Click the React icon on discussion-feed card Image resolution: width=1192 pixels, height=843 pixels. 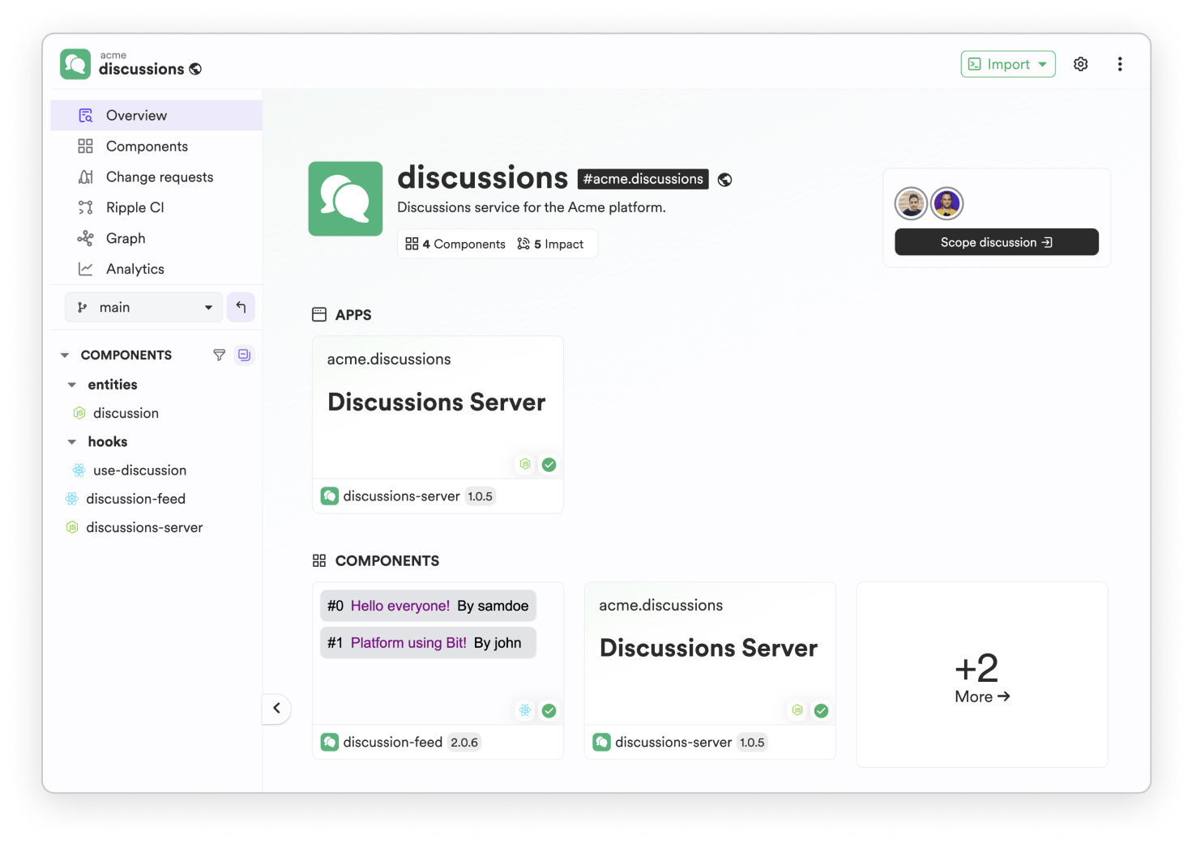coord(525,710)
